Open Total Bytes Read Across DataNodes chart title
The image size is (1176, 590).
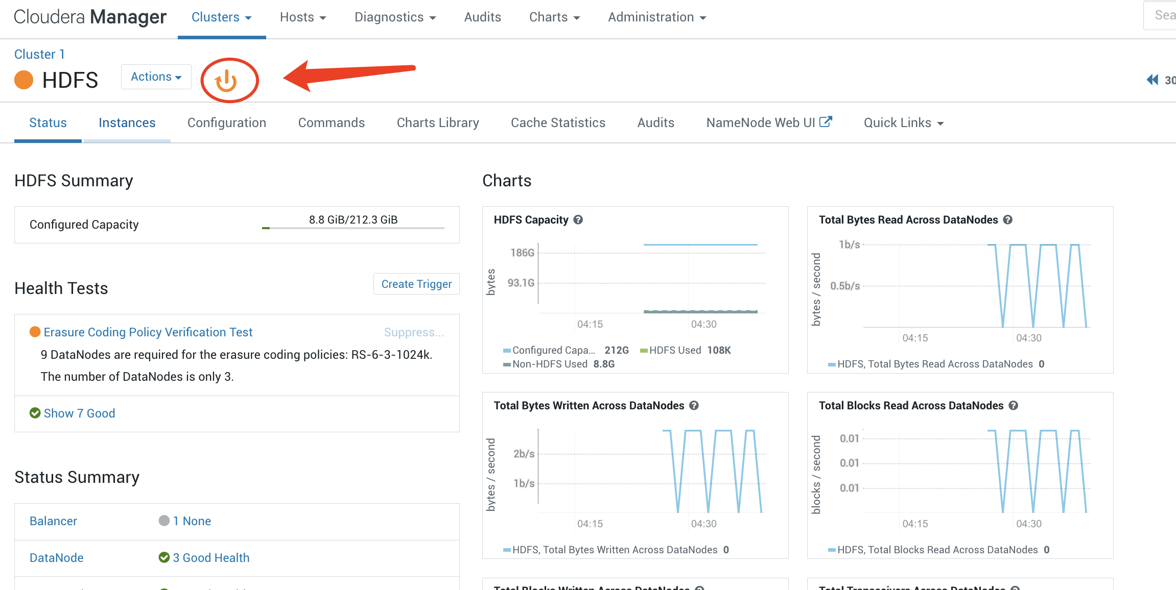pyautogui.click(x=908, y=219)
